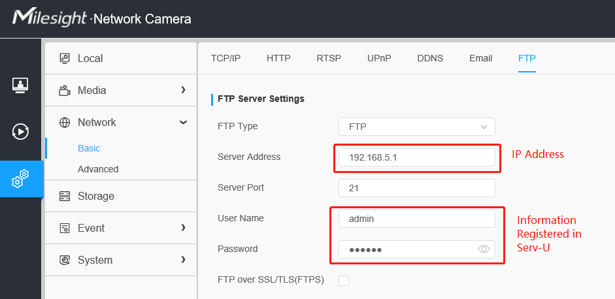Viewport: 615px width, 299px height.
Task: Click the Password input field
Action: pos(416,249)
